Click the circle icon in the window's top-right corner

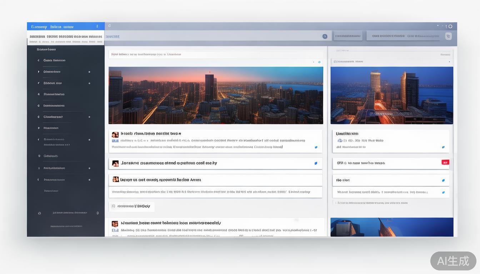450,26
